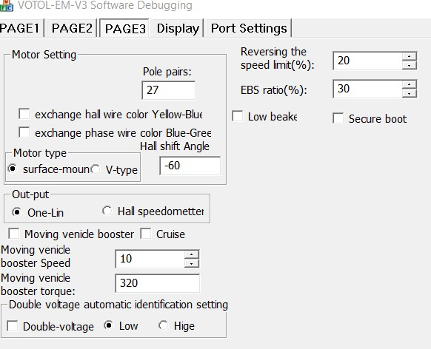Choose Hall speedometer output option
431x349 pixels.
point(107,211)
